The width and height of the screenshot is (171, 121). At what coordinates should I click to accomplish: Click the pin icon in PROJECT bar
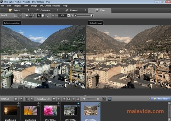pos(32,99)
